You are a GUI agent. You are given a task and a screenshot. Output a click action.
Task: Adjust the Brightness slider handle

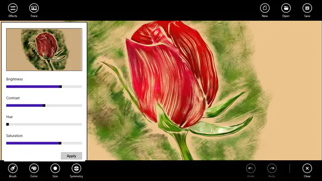tap(61, 87)
